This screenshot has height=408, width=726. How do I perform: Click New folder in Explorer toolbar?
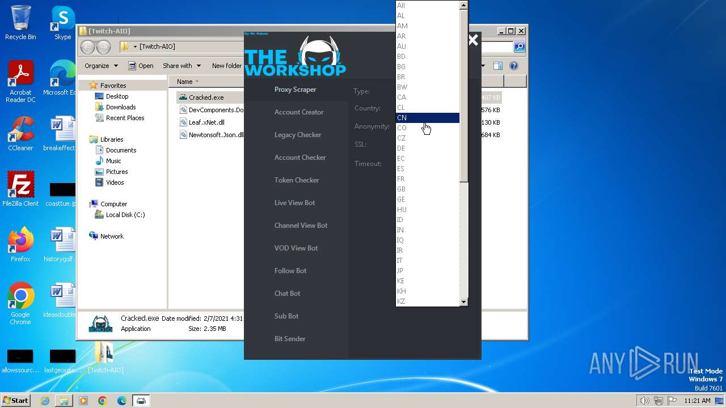(x=226, y=66)
